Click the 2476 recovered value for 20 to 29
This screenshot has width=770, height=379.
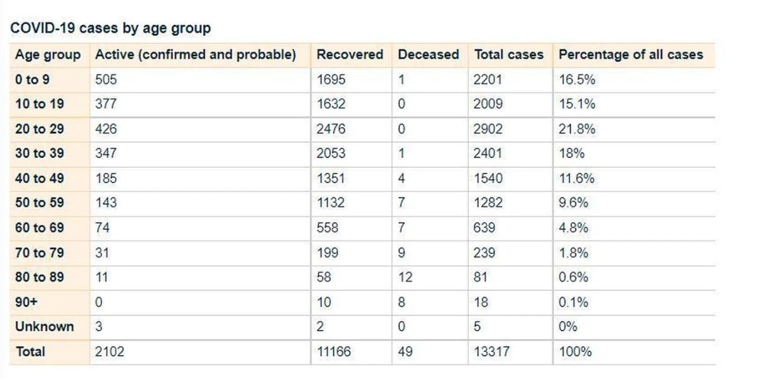[331, 129]
